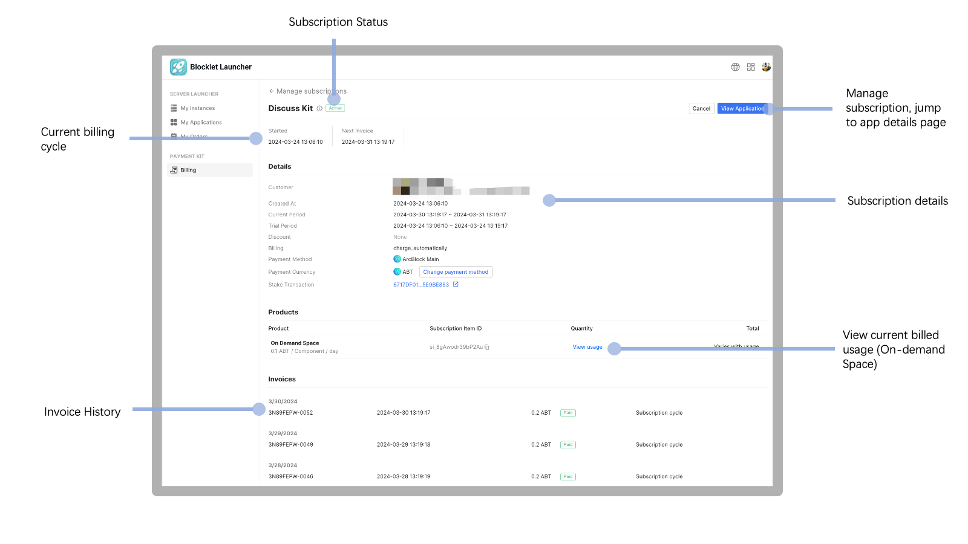Open stake transaction external link icon
968x544 pixels.
pyautogui.click(x=456, y=285)
